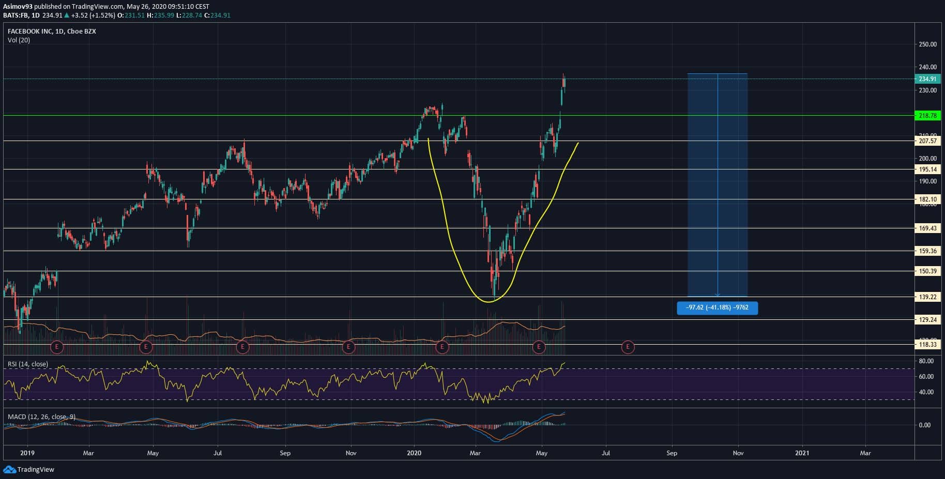
Task: Select the 118.33 horizontal line price label
Action: [927, 344]
